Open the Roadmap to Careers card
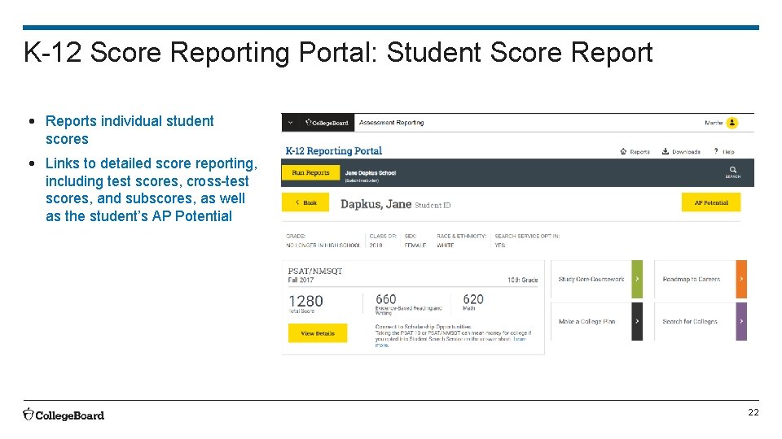This screenshot has width=782, height=439. click(x=701, y=279)
